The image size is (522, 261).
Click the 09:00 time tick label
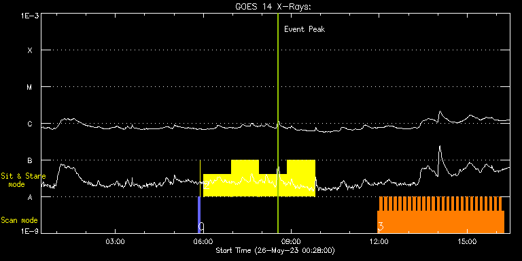coord(291,241)
